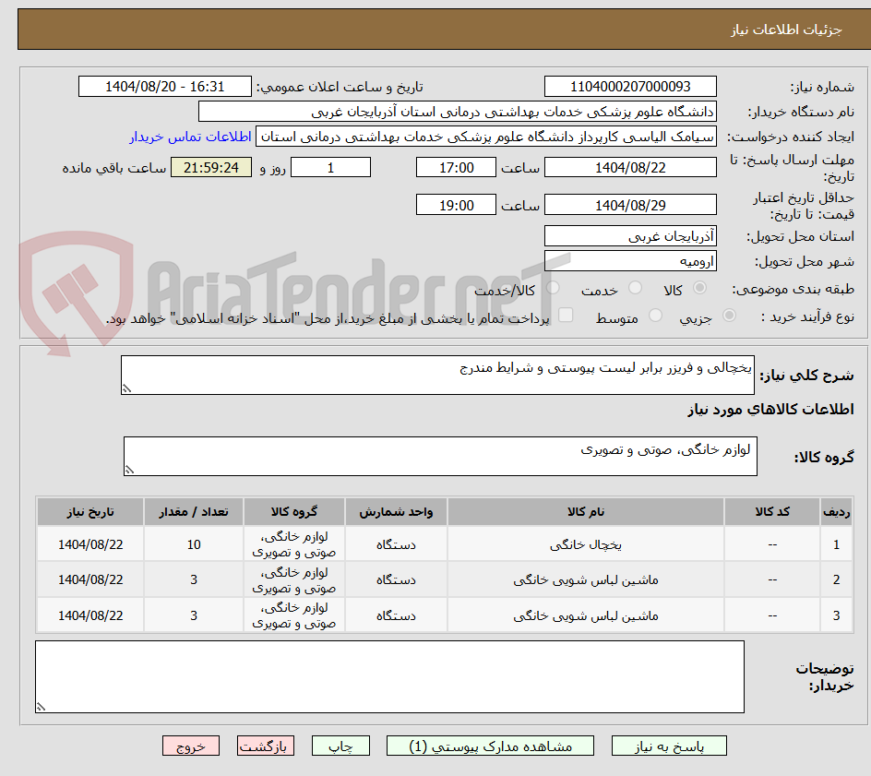Select the متوسط purchase process option
Image resolution: width=871 pixels, height=776 pixels.
tap(655, 315)
